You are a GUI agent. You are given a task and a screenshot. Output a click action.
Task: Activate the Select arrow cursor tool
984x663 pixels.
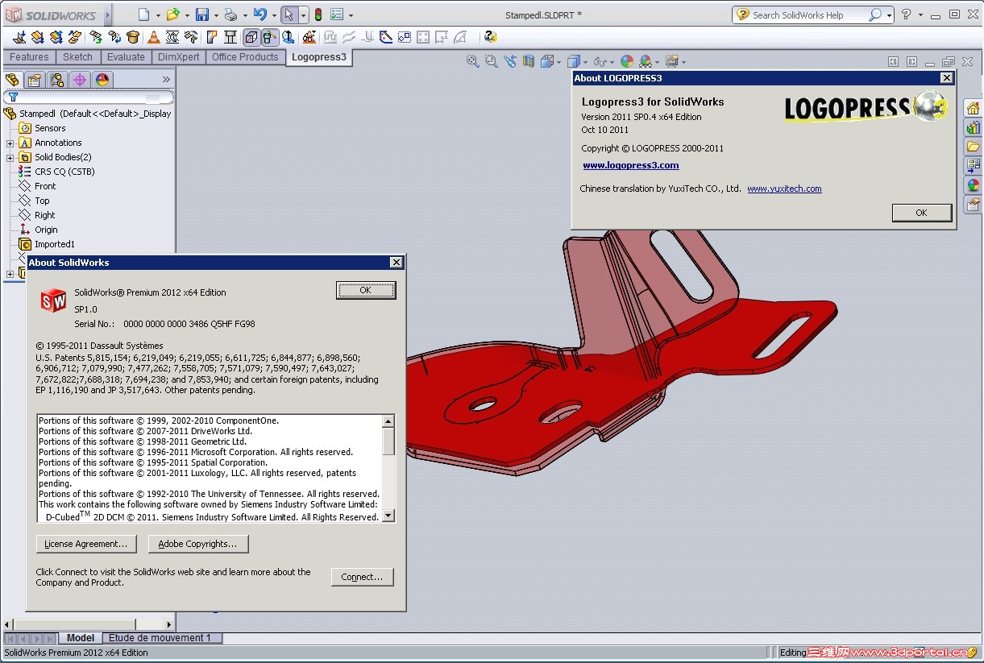coord(289,15)
